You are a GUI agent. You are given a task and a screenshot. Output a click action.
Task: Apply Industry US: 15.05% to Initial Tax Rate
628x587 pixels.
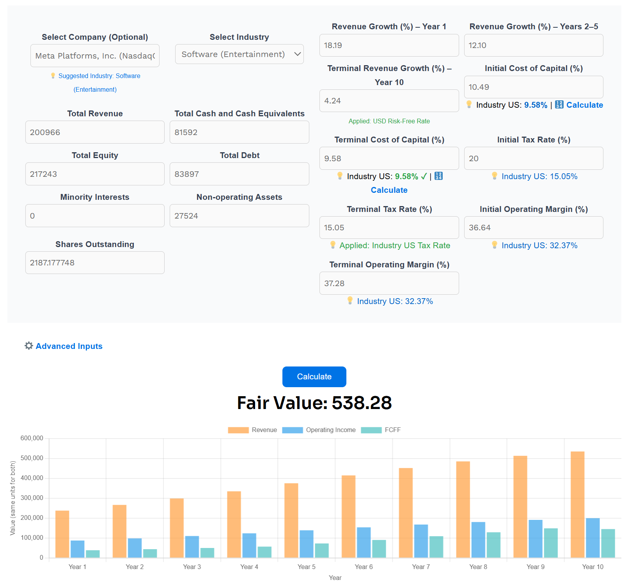click(539, 176)
